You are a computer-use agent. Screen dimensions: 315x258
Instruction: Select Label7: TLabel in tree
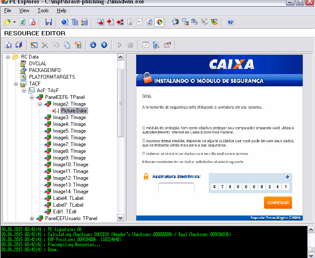click(68, 205)
